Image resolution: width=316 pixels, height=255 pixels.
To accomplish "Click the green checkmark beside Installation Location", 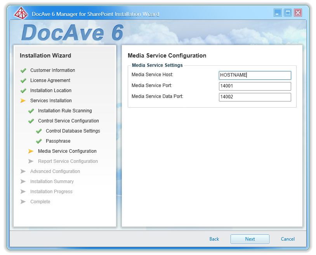I will tap(23, 91).
